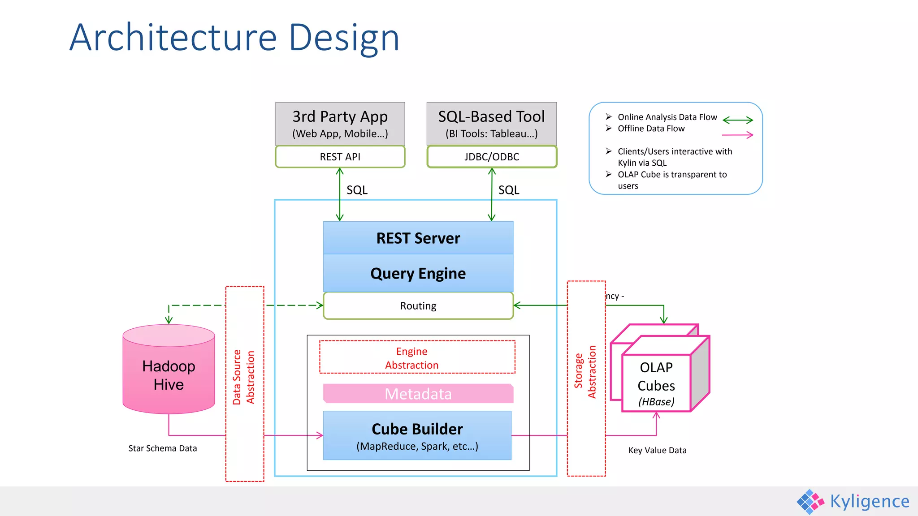
Task: Select the Cube Builder block
Action: click(417, 435)
